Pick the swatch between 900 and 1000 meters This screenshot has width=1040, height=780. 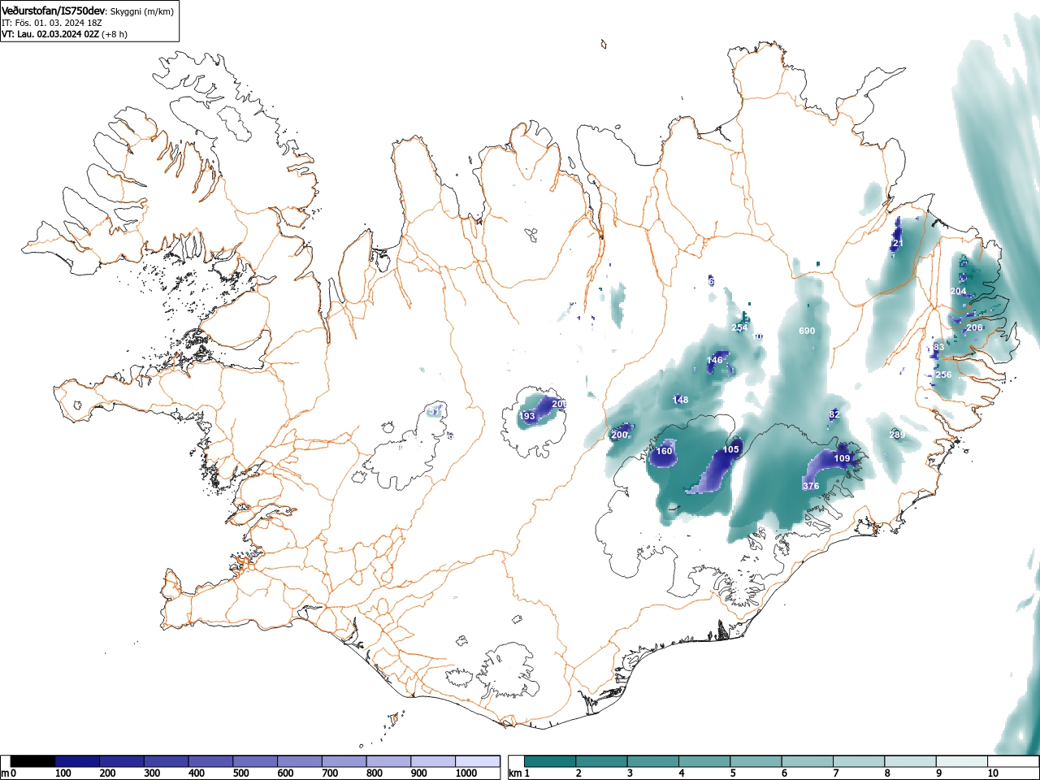433,761
